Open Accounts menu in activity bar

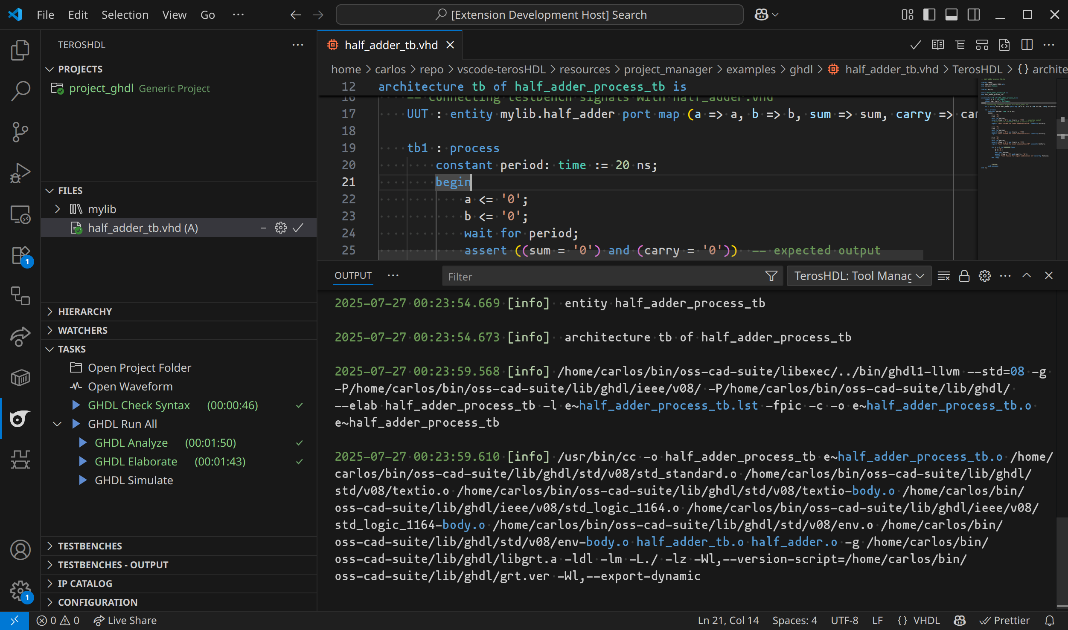pos(20,550)
